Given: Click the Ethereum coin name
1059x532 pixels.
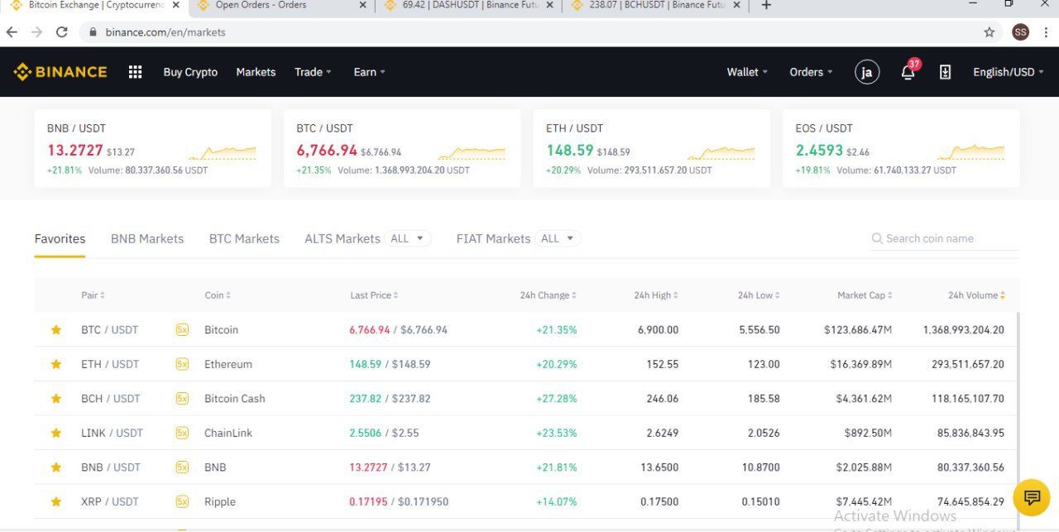Looking at the screenshot, I should pos(228,364).
